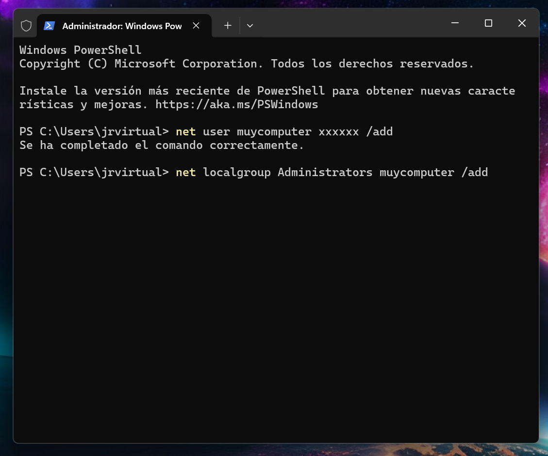Close the Administrador: Windows PowerShell tab
The height and width of the screenshot is (456, 548).
[x=196, y=26]
